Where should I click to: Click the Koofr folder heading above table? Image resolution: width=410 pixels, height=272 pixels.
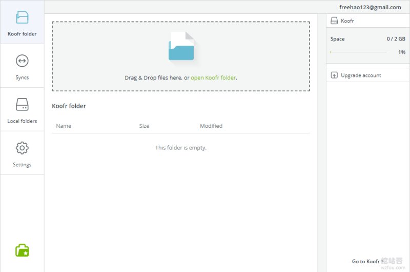point(69,106)
